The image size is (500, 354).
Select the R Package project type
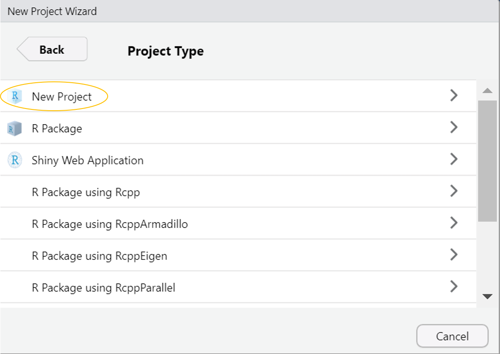(57, 129)
